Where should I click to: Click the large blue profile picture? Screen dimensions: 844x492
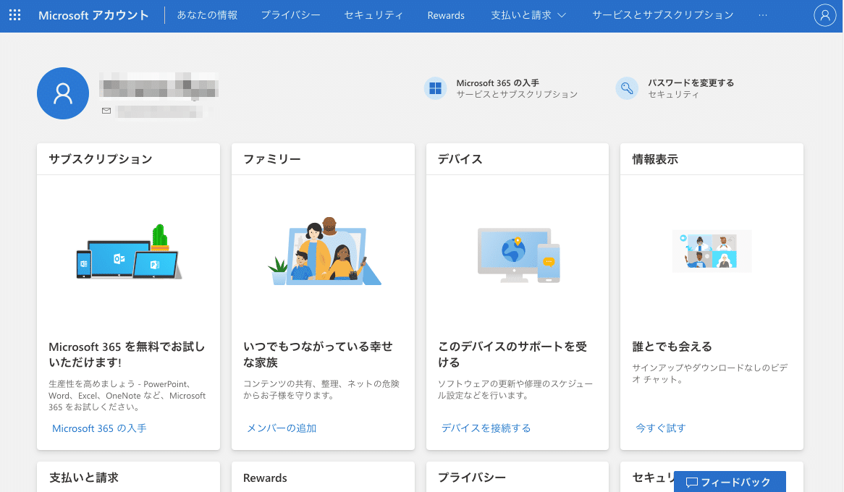click(63, 93)
